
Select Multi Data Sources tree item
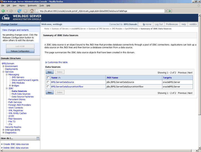pos(21,94)
